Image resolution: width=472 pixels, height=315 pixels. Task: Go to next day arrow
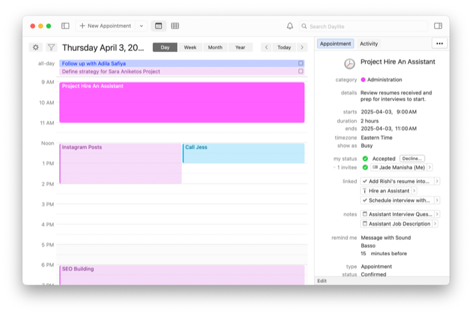point(302,47)
